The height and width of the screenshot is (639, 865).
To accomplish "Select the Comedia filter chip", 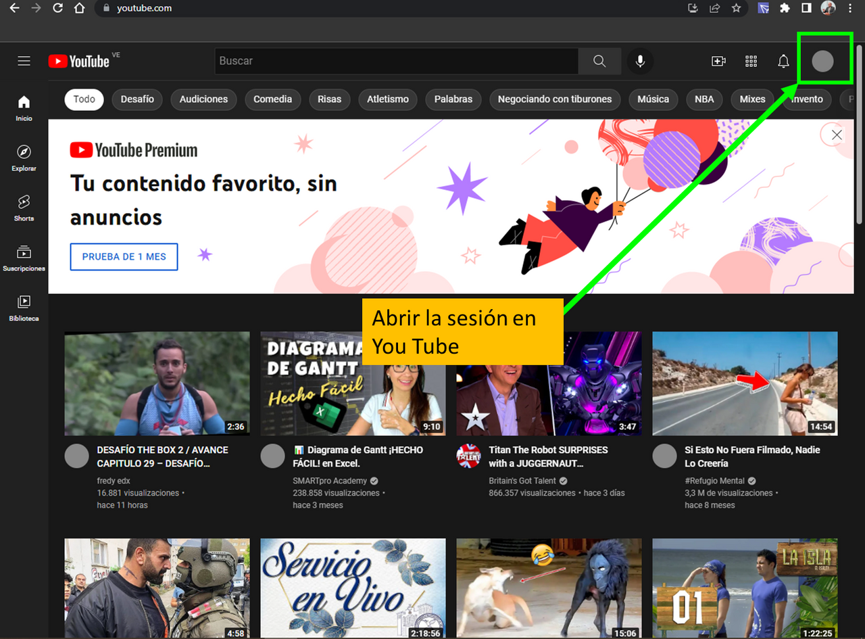I will 272,99.
